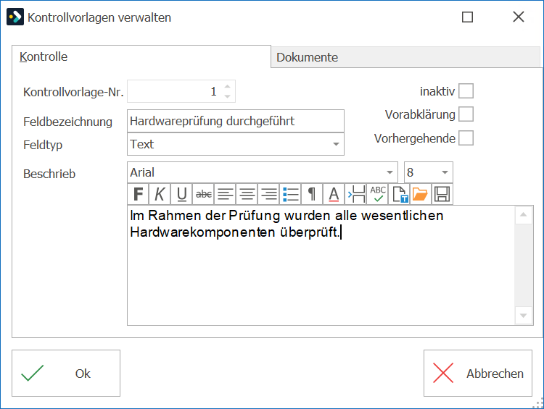
Task: Toggle the Vorhergehende checkbox
Action: click(x=466, y=138)
